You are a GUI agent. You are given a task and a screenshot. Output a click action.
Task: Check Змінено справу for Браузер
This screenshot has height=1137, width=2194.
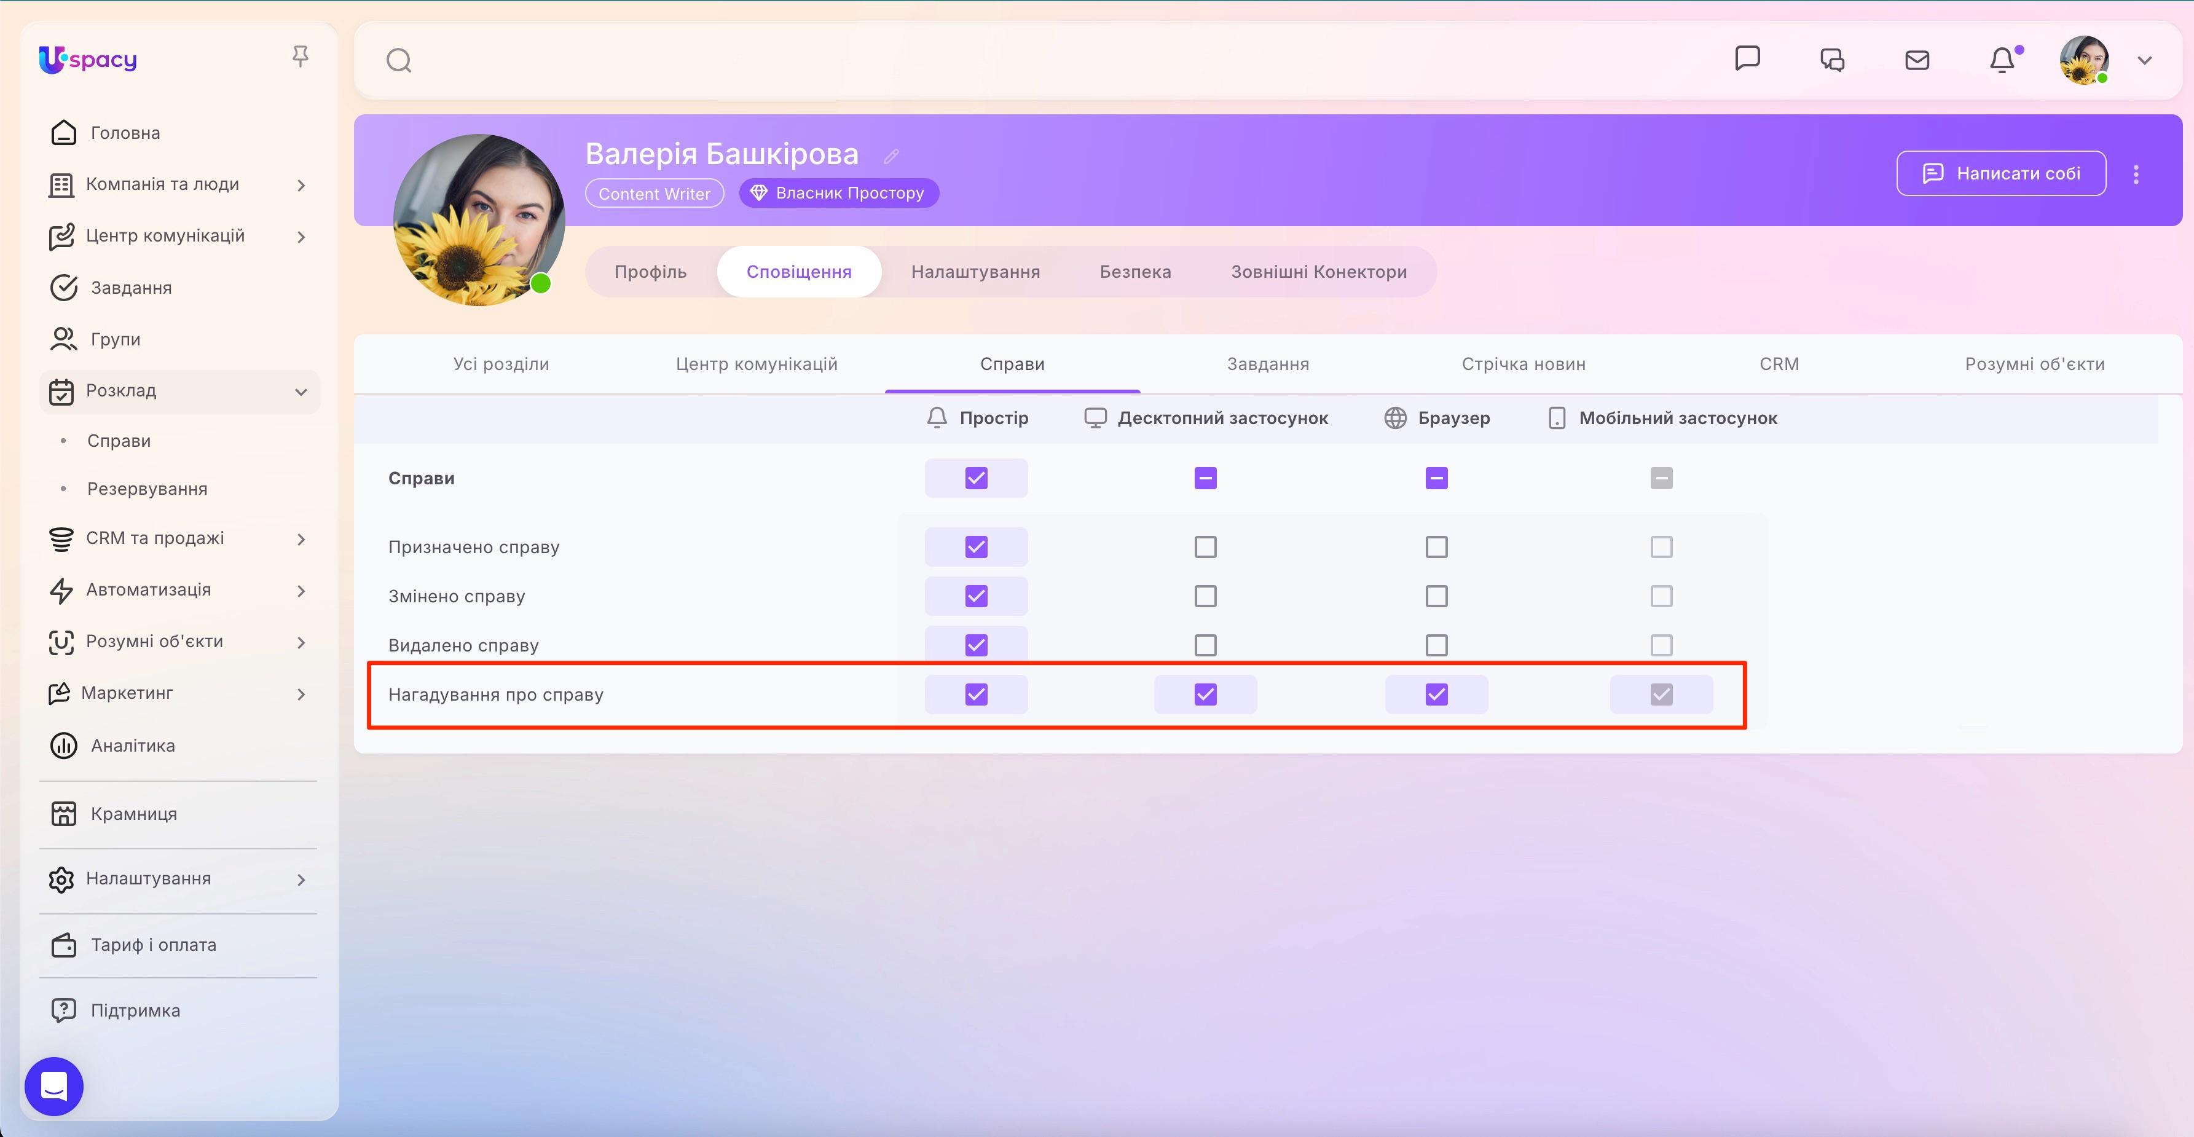pos(1436,596)
